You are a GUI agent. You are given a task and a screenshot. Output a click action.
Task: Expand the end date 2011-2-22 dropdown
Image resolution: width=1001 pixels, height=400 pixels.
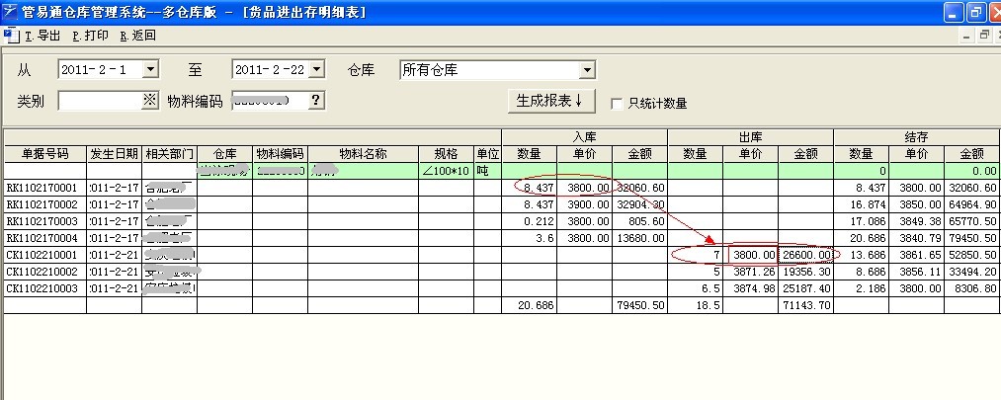click(x=316, y=69)
